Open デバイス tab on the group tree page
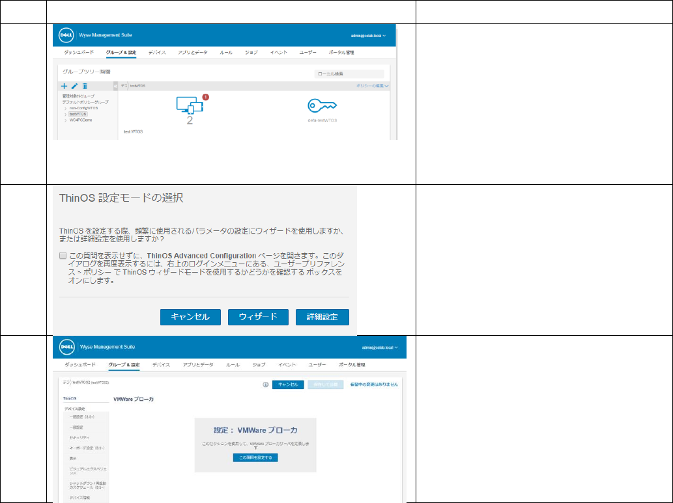This screenshot has height=503, width=673. tap(157, 52)
